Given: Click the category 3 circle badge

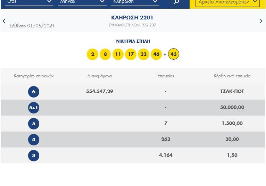Looking at the screenshot, I should [x=34, y=155].
